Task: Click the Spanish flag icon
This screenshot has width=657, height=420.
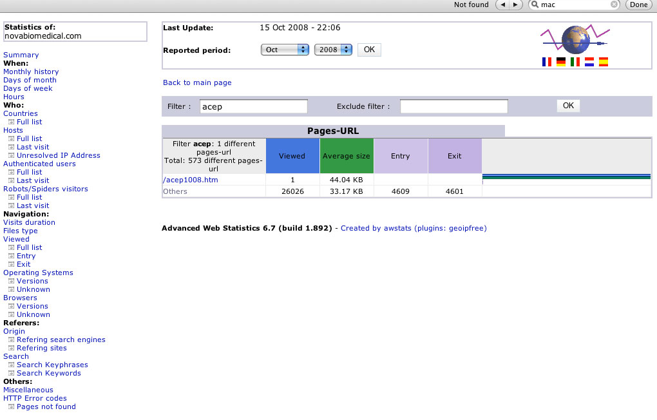Action: (x=604, y=62)
